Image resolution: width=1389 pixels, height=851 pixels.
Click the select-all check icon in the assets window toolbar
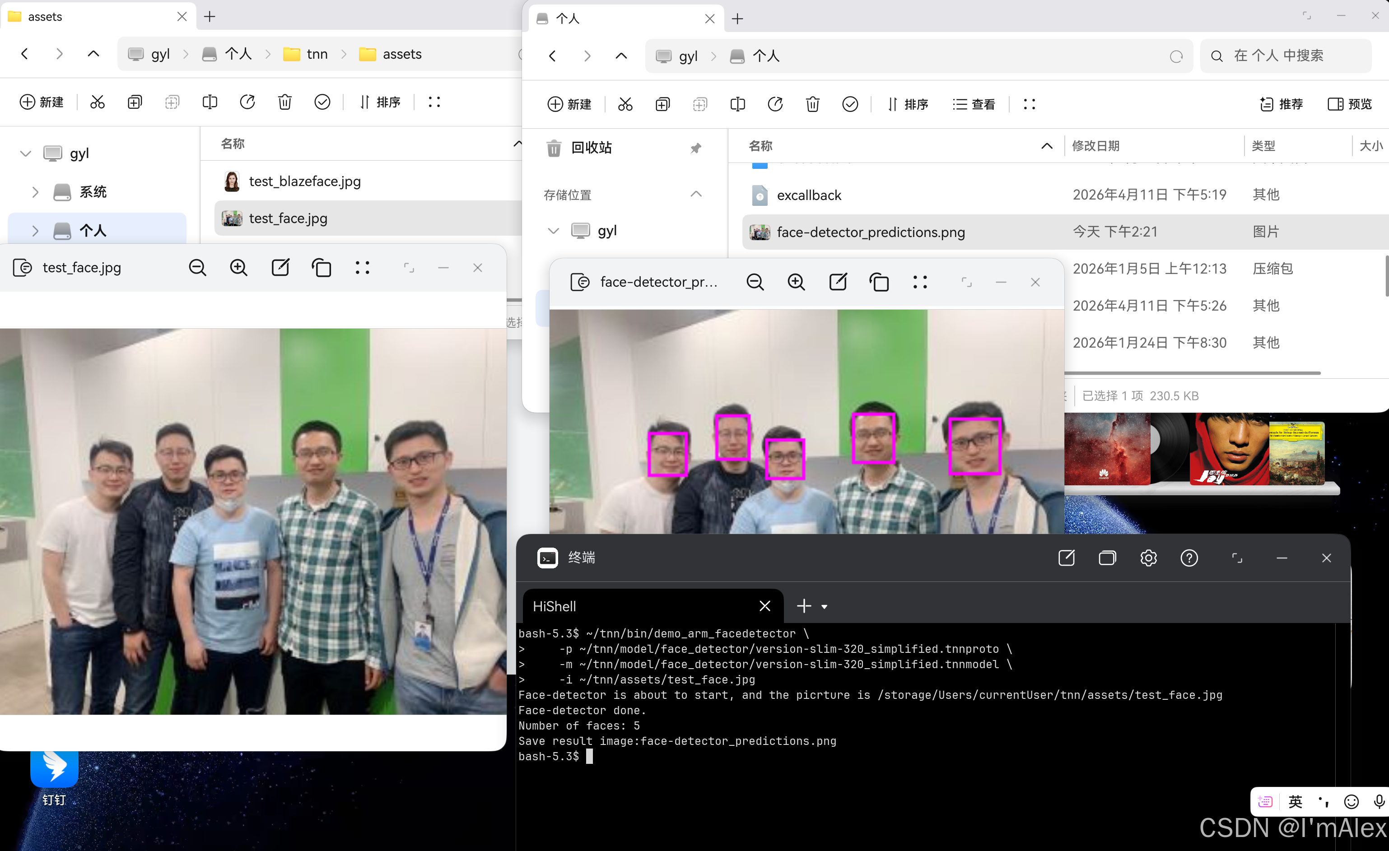click(322, 102)
